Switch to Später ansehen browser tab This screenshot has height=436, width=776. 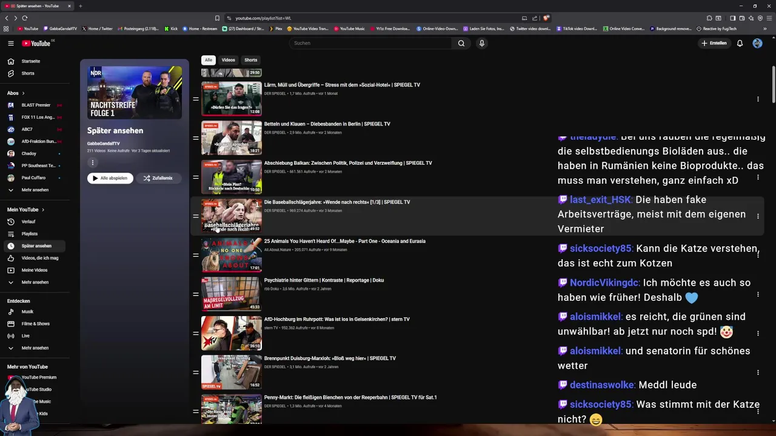[x=38, y=6]
